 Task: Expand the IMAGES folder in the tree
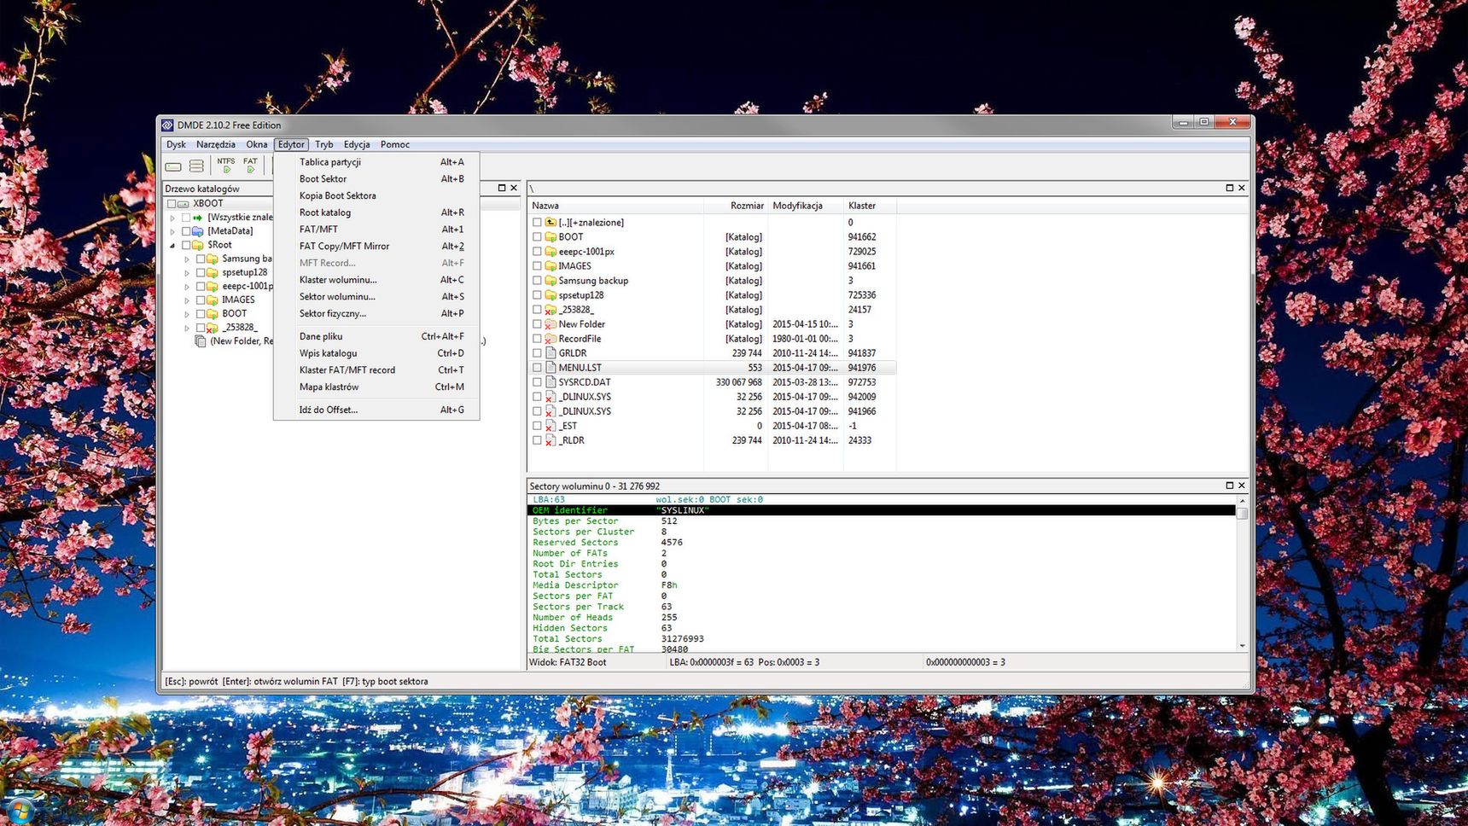[x=187, y=300]
